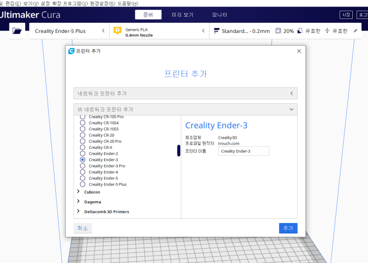The width and height of the screenshot is (368, 263).
Task: Collapse 비 네트워크 프린터 추가 section
Action: coord(185,109)
